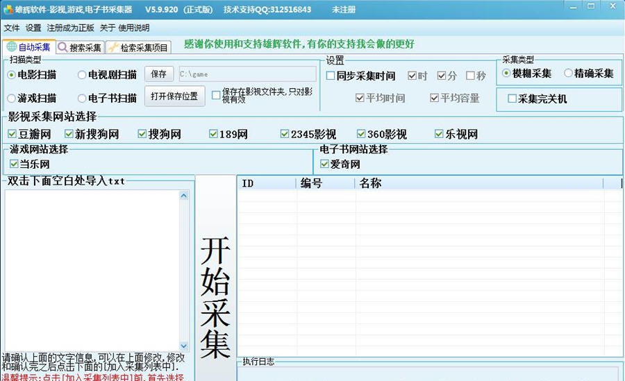Uncheck the 爱奇网 ebook site checkbox
The height and width of the screenshot is (381, 625).
(x=324, y=164)
